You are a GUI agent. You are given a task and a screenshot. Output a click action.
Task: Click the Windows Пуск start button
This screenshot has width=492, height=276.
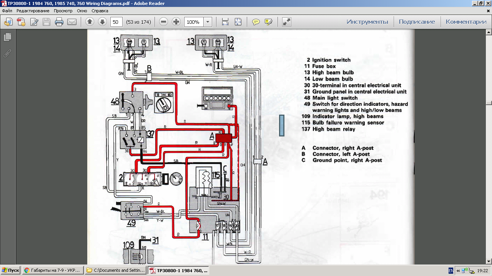tap(10, 270)
